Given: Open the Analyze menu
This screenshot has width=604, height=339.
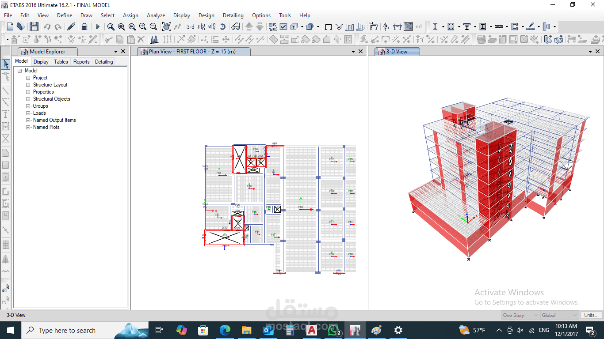Looking at the screenshot, I should coord(156,15).
